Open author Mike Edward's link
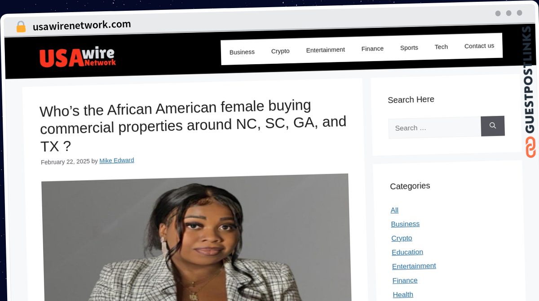This screenshot has width=539, height=301. click(x=117, y=160)
